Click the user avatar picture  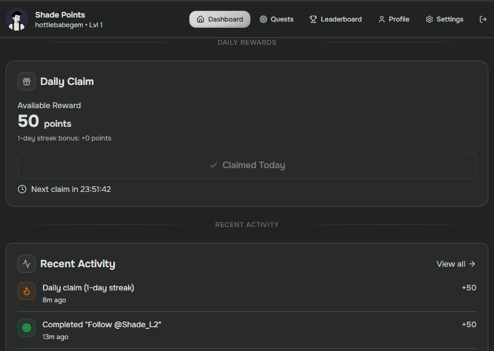16,19
